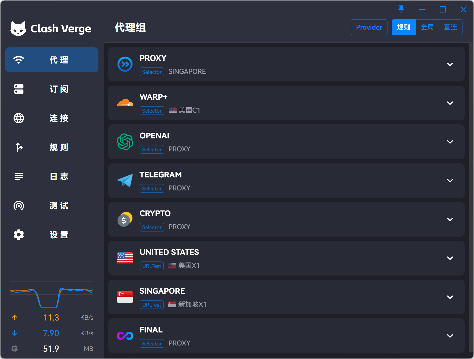Click the Cloudflare WARP+ cloud icon
474x359 pixels.
point(125,103)
